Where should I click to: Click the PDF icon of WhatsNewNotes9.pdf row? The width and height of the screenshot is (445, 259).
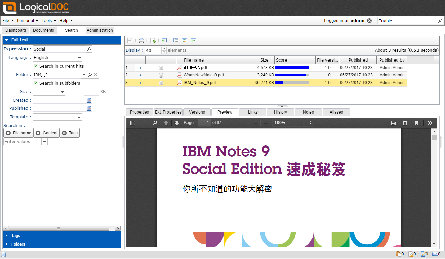pos(180,75)
